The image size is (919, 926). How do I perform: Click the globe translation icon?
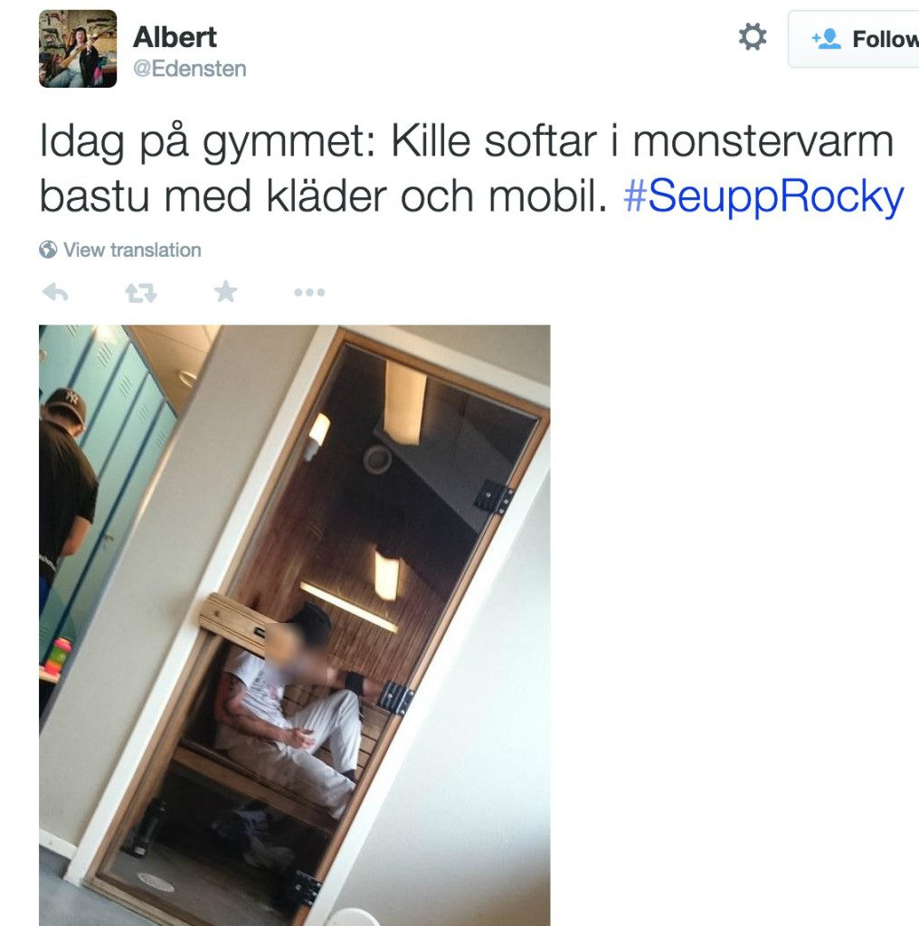(48, 250)
